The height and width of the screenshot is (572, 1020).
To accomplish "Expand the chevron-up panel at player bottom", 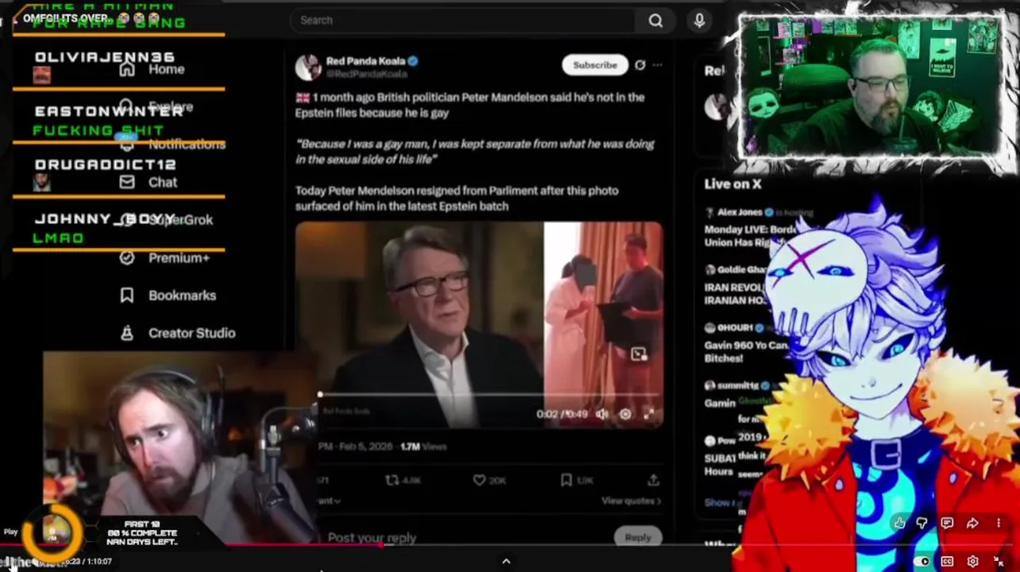I will [x=506, y=561].
